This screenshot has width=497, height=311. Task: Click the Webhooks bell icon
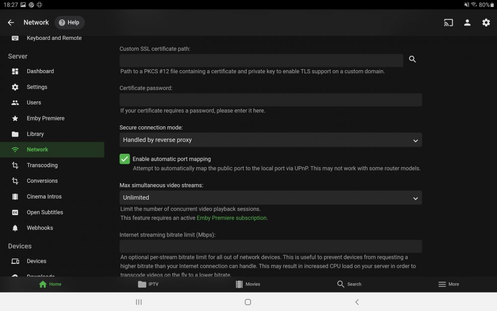pos(15,228)
